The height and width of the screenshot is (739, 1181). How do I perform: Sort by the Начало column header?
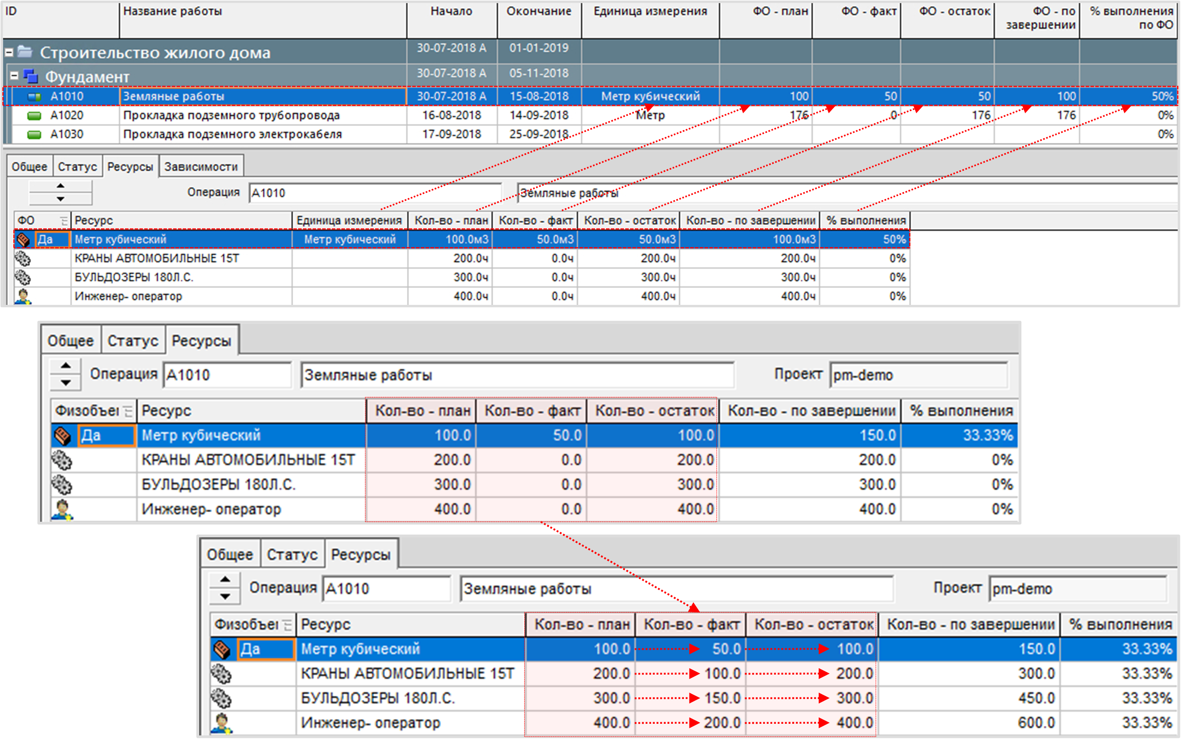(x=452, y=20)
